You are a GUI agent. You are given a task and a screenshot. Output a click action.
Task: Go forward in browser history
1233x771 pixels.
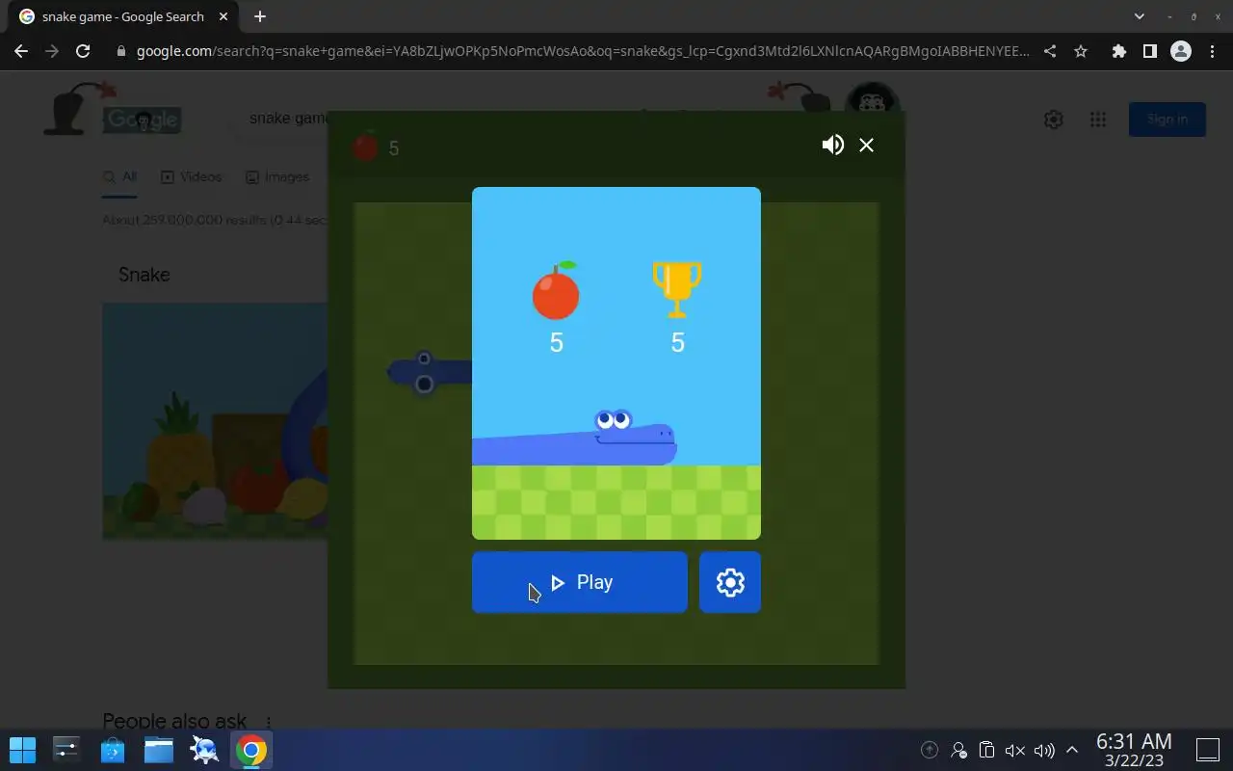(x=52, y=51)
